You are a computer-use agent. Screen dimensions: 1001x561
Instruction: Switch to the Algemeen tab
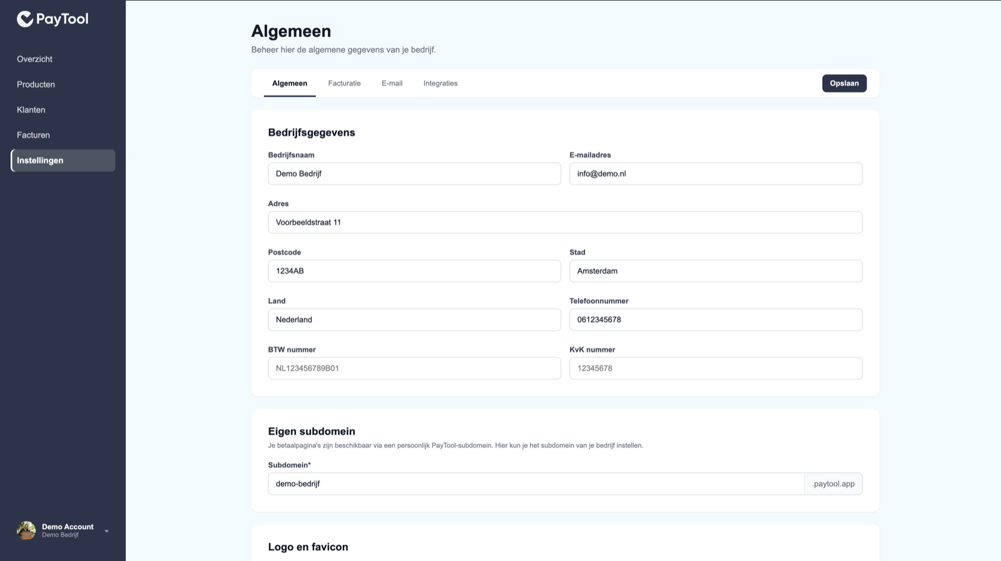(x=290, y=83)
